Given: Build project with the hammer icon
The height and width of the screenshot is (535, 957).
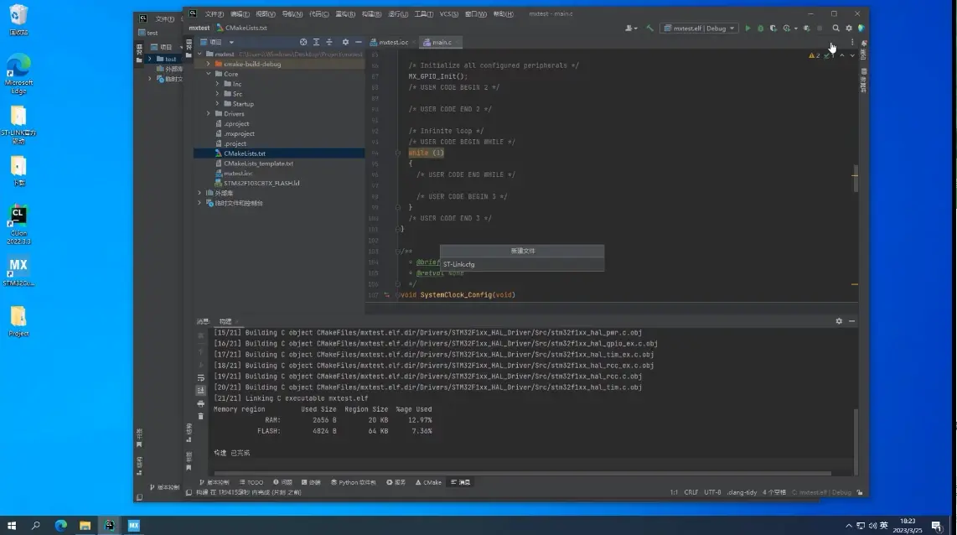Looking at the screenshot, I should pos(649,29).
